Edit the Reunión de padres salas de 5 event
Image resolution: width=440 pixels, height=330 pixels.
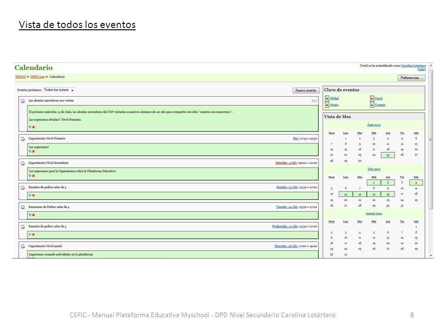pos(30,195)
